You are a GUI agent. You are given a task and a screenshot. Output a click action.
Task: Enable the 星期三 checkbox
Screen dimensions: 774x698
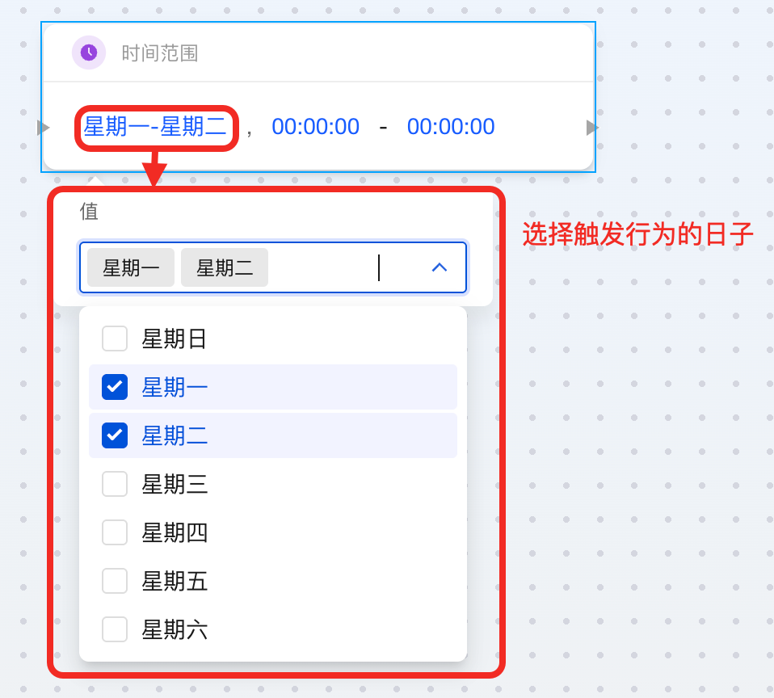[115, 484]
